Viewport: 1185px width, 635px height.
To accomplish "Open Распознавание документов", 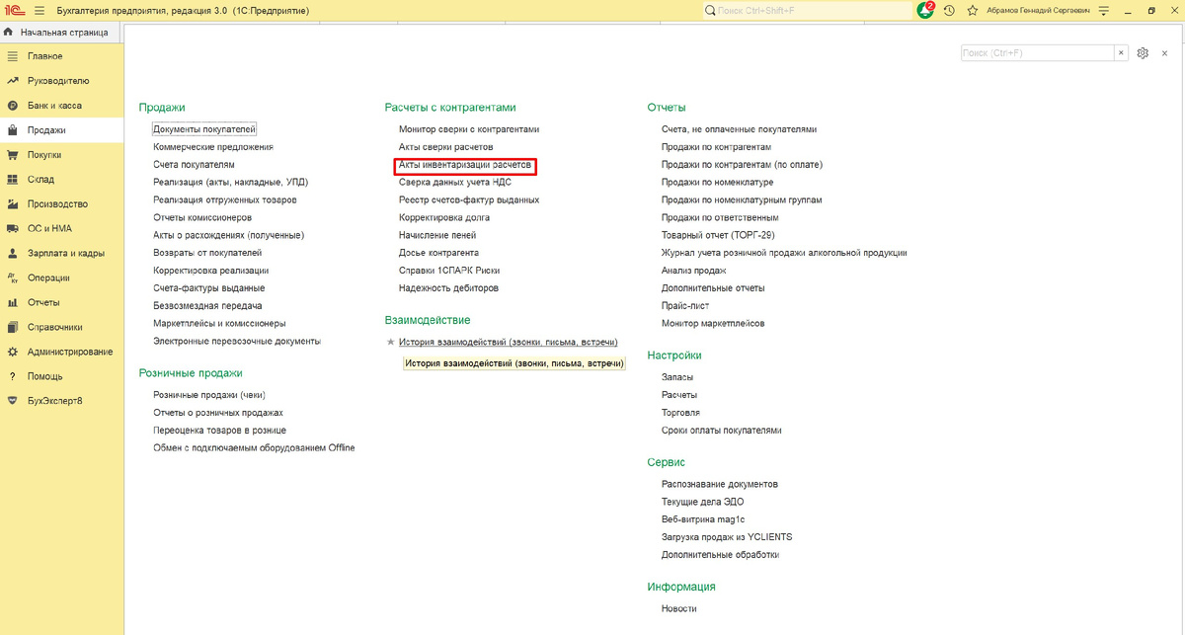I will [x=720, y=484].
